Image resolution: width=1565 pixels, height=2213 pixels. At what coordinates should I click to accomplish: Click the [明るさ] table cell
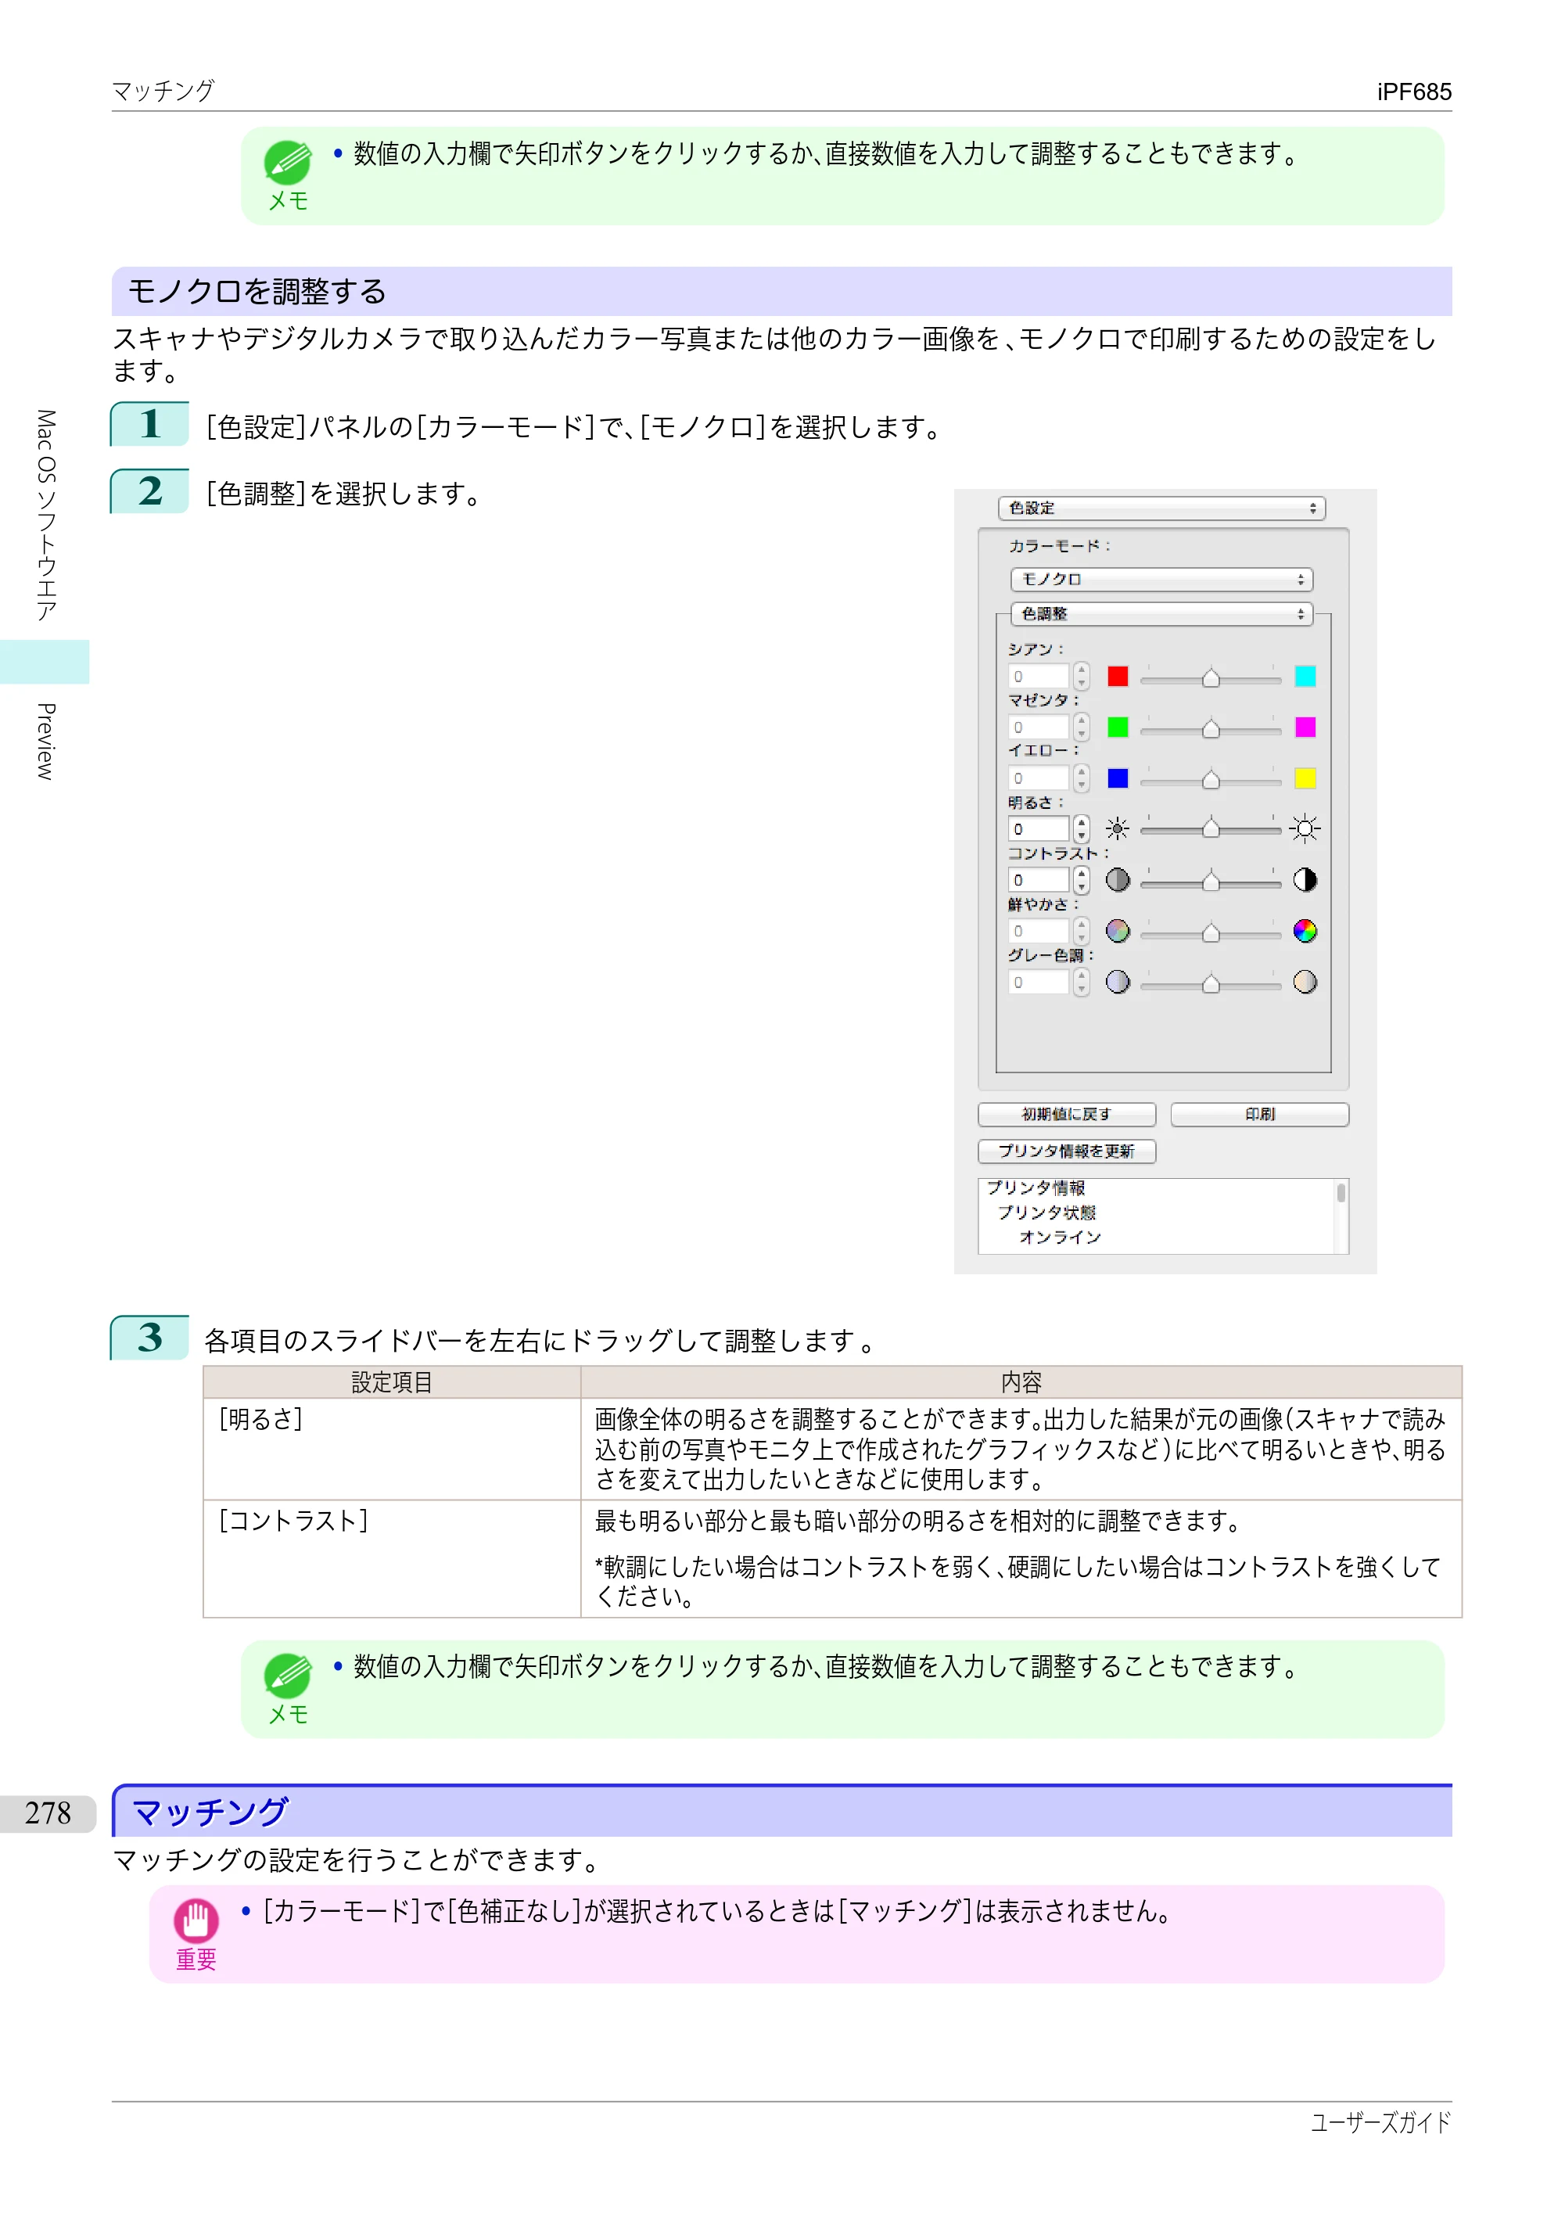coord(391,1449)
